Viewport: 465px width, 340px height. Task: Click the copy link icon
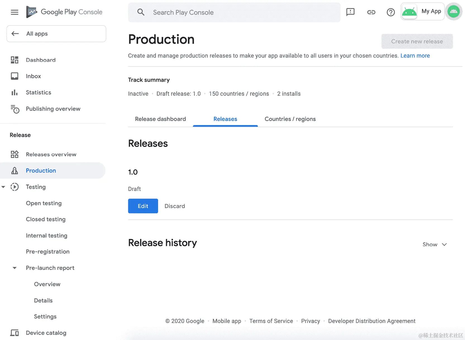click(371, 12)
